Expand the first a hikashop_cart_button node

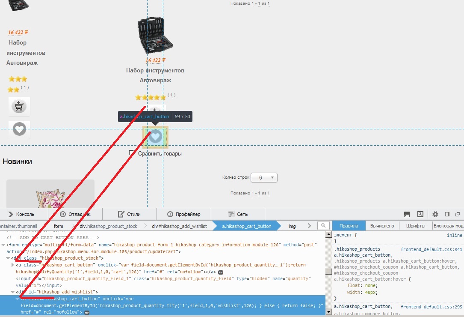coord(13,265)
